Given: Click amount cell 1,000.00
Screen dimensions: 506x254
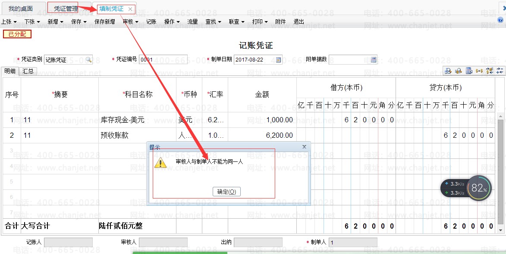Looking at the screenshot, I should (262, 120).
